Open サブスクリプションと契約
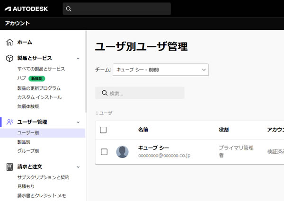Viewport: 284px width, 201px height. 43,177
